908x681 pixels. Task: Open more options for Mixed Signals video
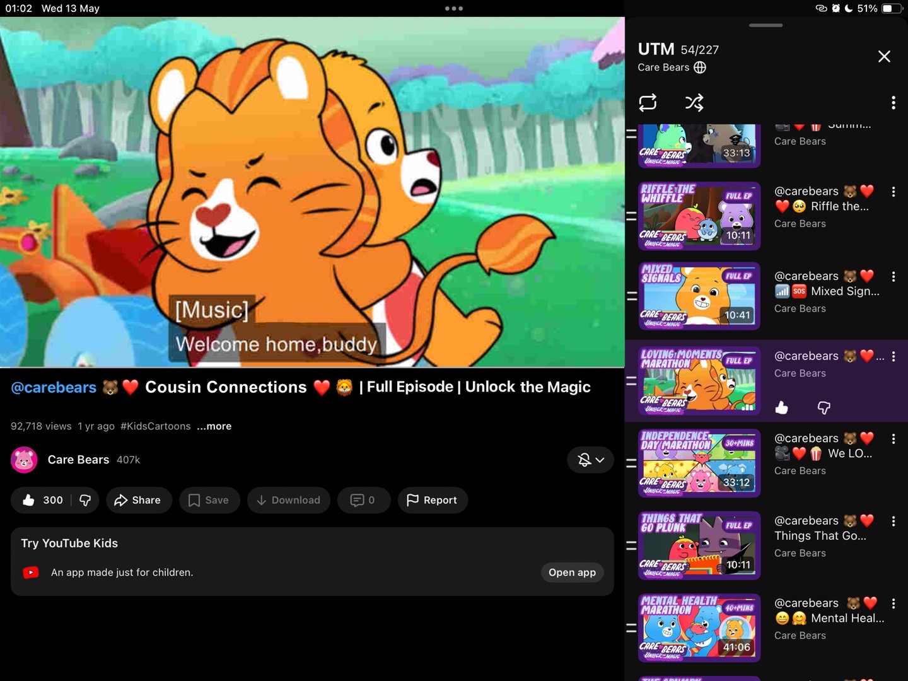pyautogui.click(x=893, y=277)
